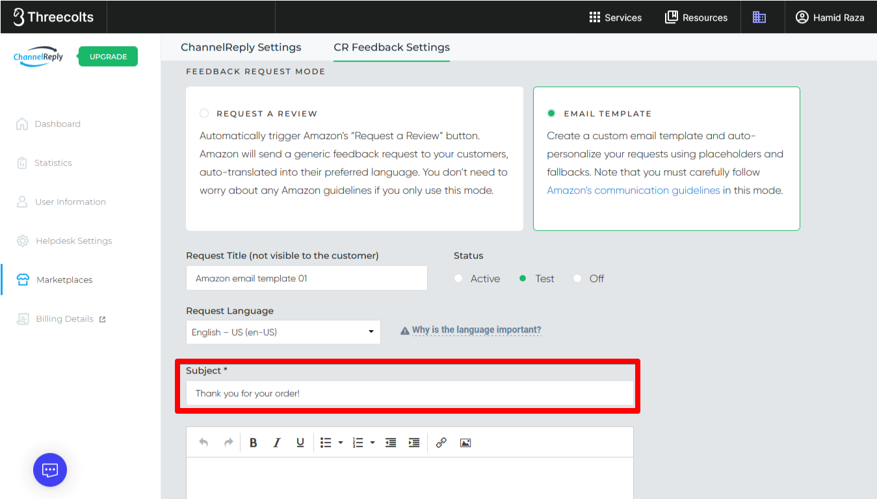
Task: Insert a hyperlink in editor
Action: tap(441, 442)
